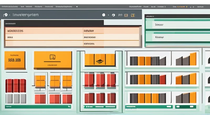Open the first green panel row on right

pos(177,25)
